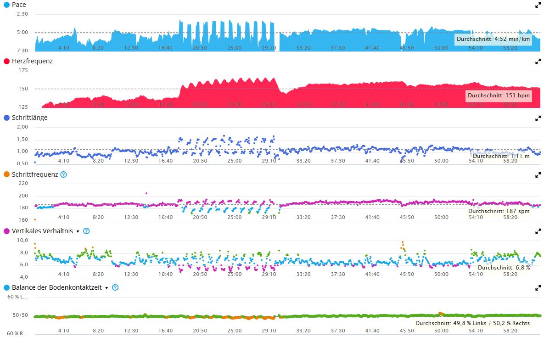
Task: Expand the Pace chart to fullscreen
Action: 538,5
